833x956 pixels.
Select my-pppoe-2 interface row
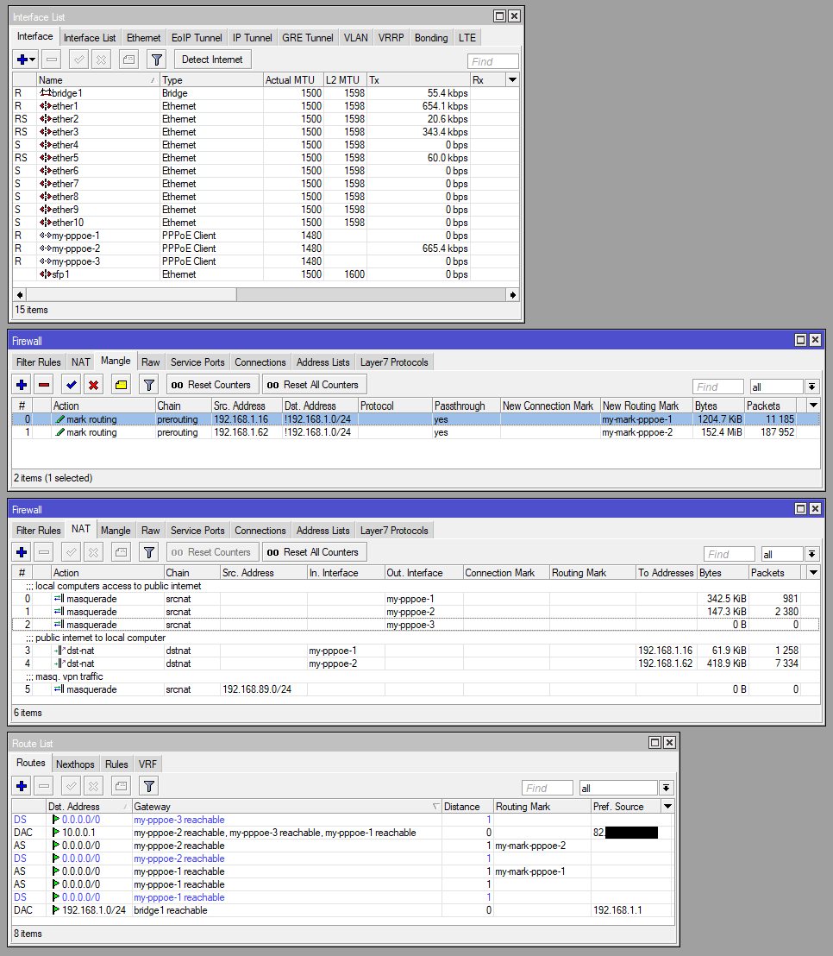pyautogui.click(x=266, y=248)
